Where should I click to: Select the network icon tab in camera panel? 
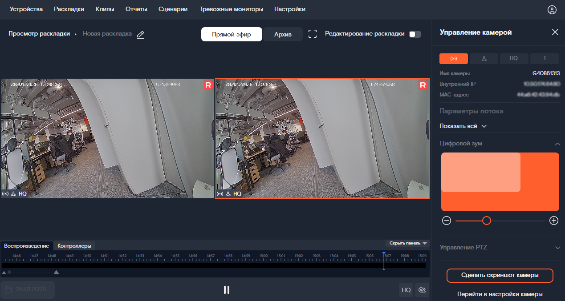(x=484, y=59)
